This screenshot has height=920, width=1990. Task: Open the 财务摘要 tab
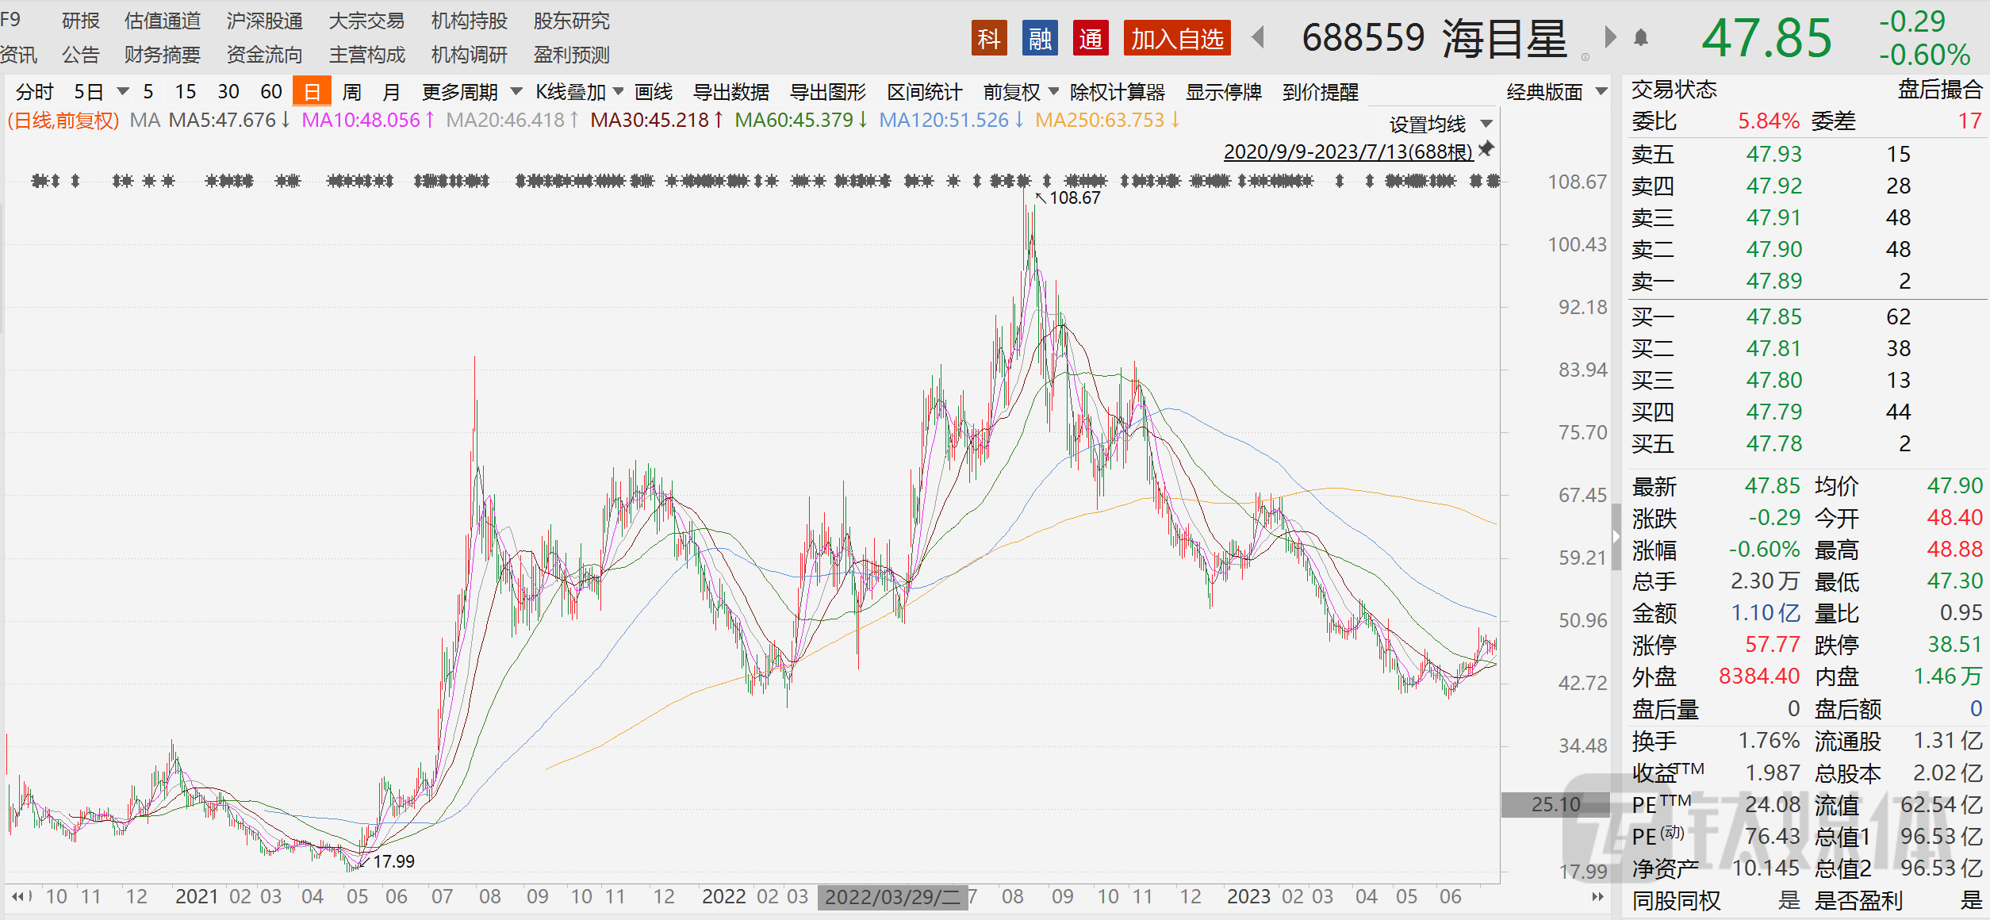pyautogui.click(x=163, y=55)
